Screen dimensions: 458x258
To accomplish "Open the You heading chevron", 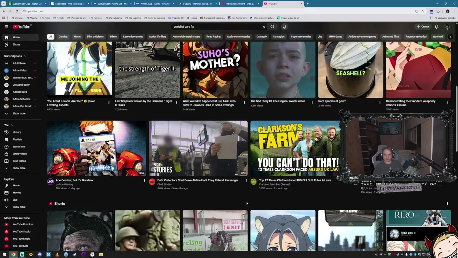I will click(12, 125).
